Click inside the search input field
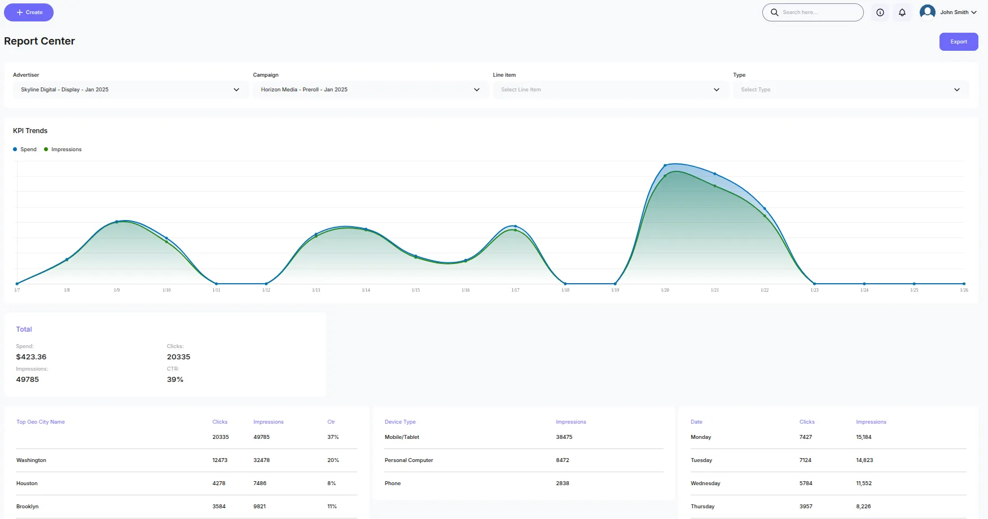This screenshot has height=519, width=988. pos(813,12)
